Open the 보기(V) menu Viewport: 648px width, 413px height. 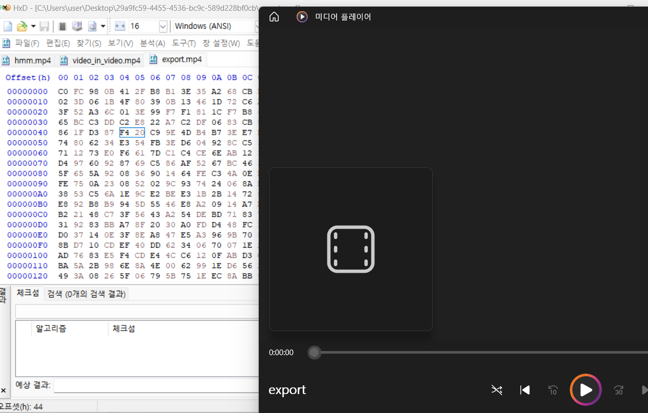[120, 43]
